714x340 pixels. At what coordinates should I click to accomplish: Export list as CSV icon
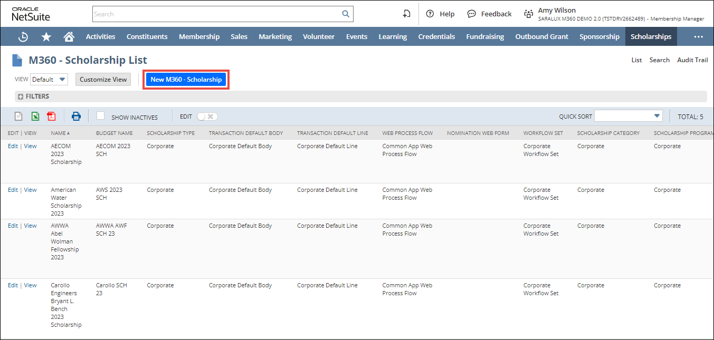click(x=18, y=116)
